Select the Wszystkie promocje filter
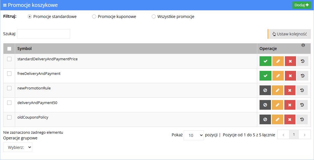The height and width of the screenshot is (160, 314). coord(154,17)
